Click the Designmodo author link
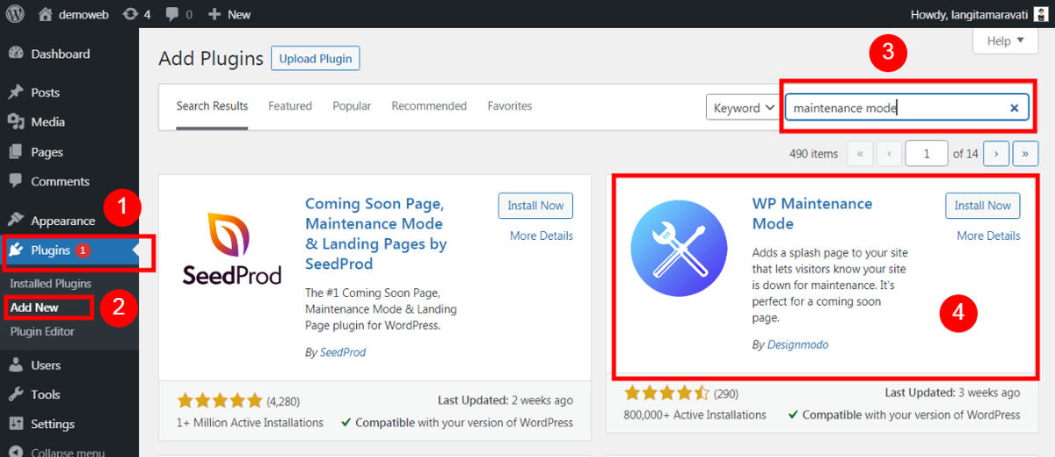 (x=797, y=345)
